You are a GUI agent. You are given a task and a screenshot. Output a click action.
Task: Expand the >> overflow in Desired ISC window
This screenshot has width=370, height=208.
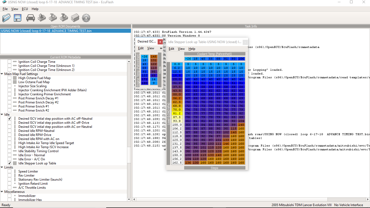point(161,48)
